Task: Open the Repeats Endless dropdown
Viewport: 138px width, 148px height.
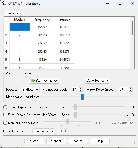Action: (x=31, y=90)
